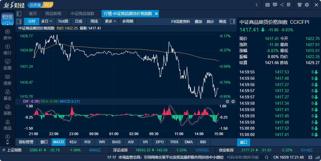Toggle right quote panel visibility
The height and width of the screenshot is (161, 321).
click(x=232, y=21)
